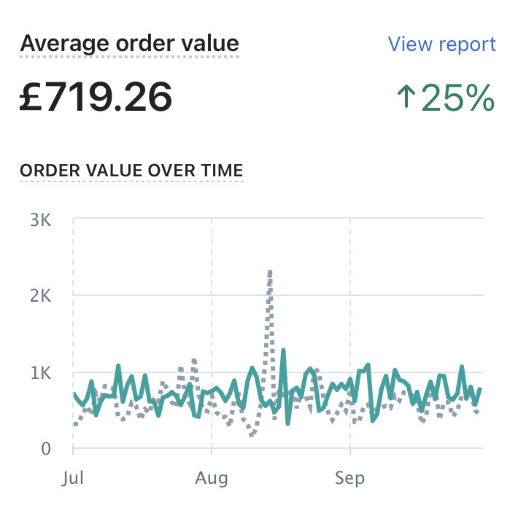
Task: Click the teal line's right end
Action: (480, 390)
